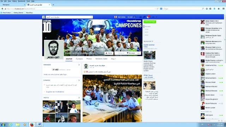
Task: Open the Windows Start button
Action: [x=3, y=125]
